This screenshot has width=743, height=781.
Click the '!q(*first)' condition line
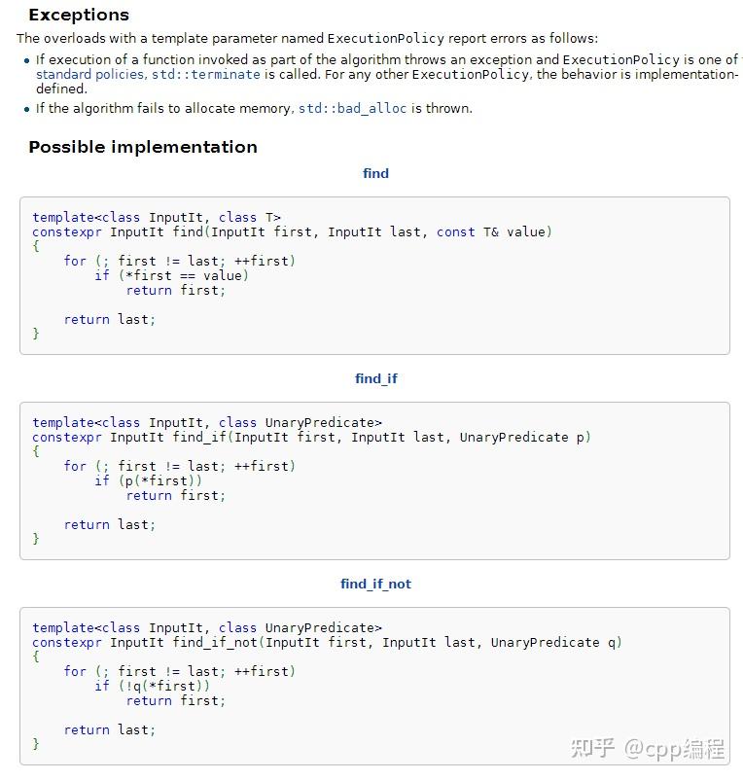(163, 686)
